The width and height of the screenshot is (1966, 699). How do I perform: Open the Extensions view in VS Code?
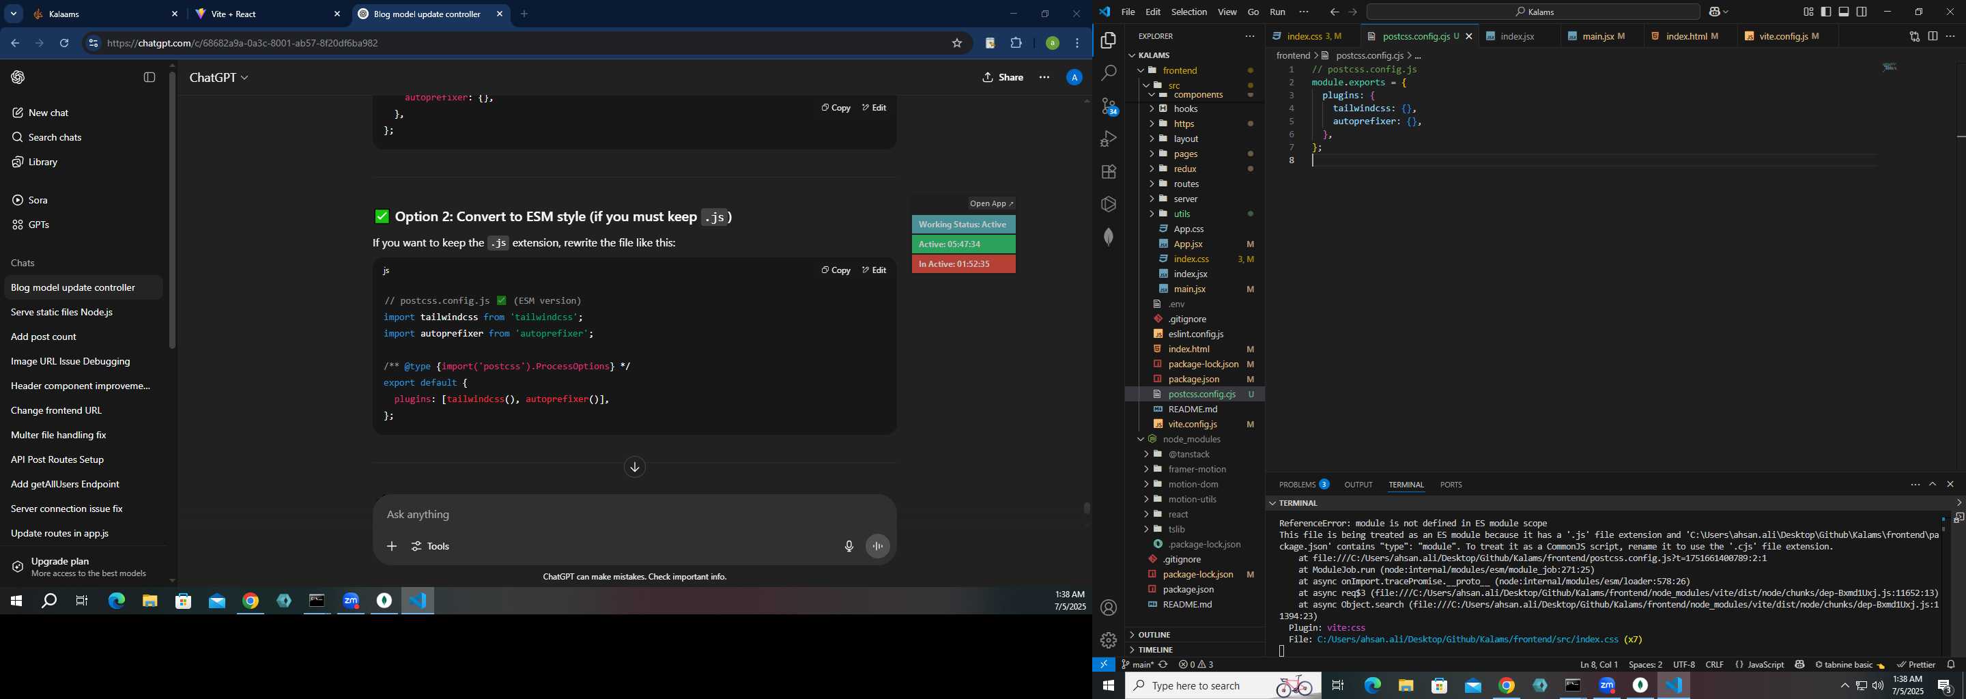point(1108,172)
